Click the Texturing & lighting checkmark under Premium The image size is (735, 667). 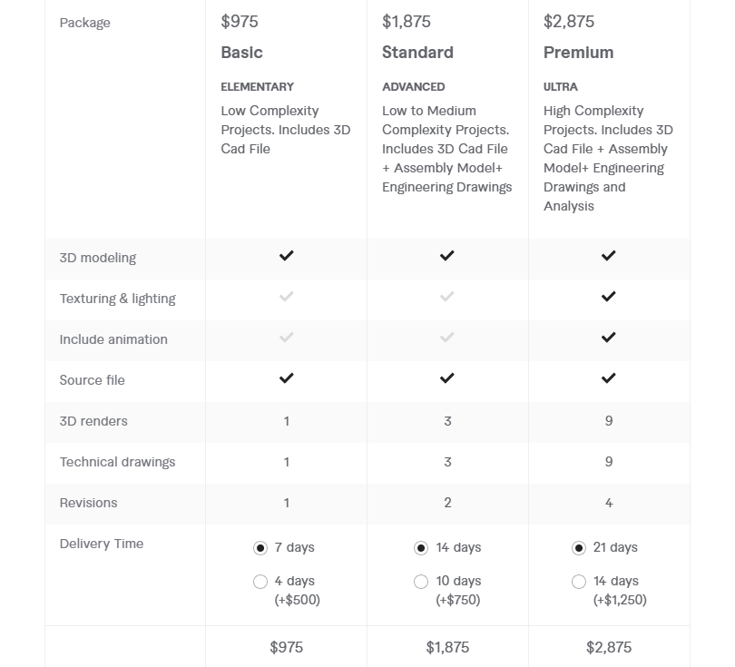(607, 299)
